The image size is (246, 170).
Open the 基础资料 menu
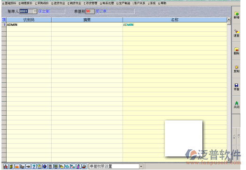(9, 3)
